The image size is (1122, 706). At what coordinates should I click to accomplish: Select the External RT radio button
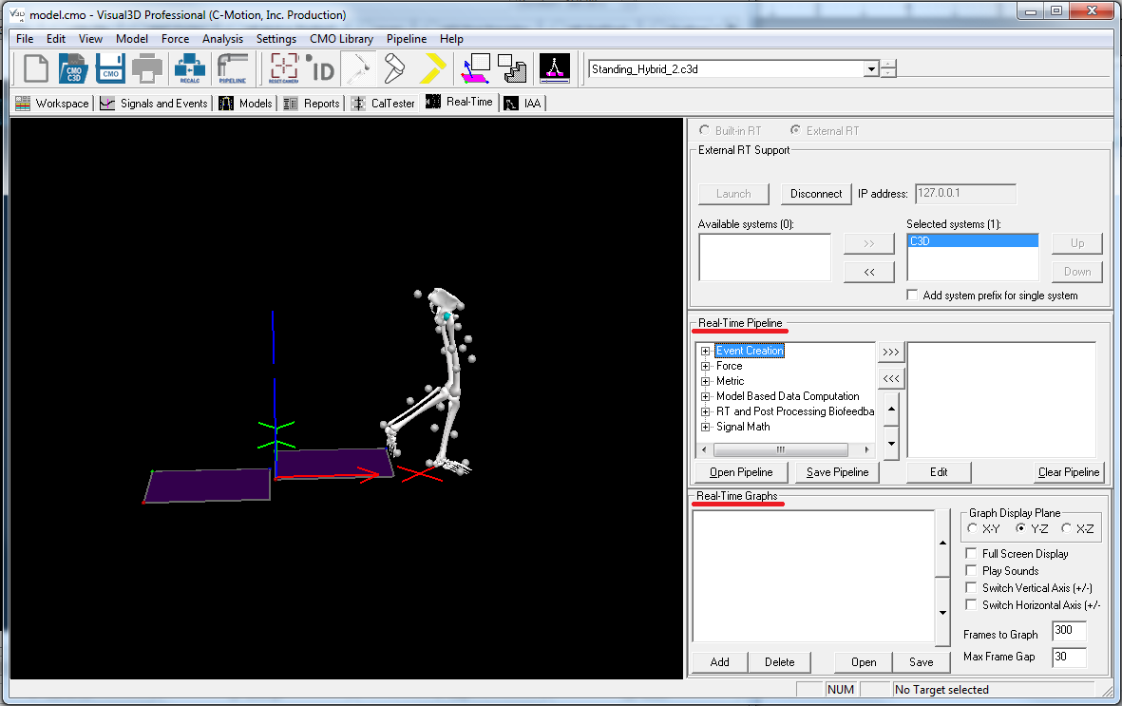(x=795, y=129)
